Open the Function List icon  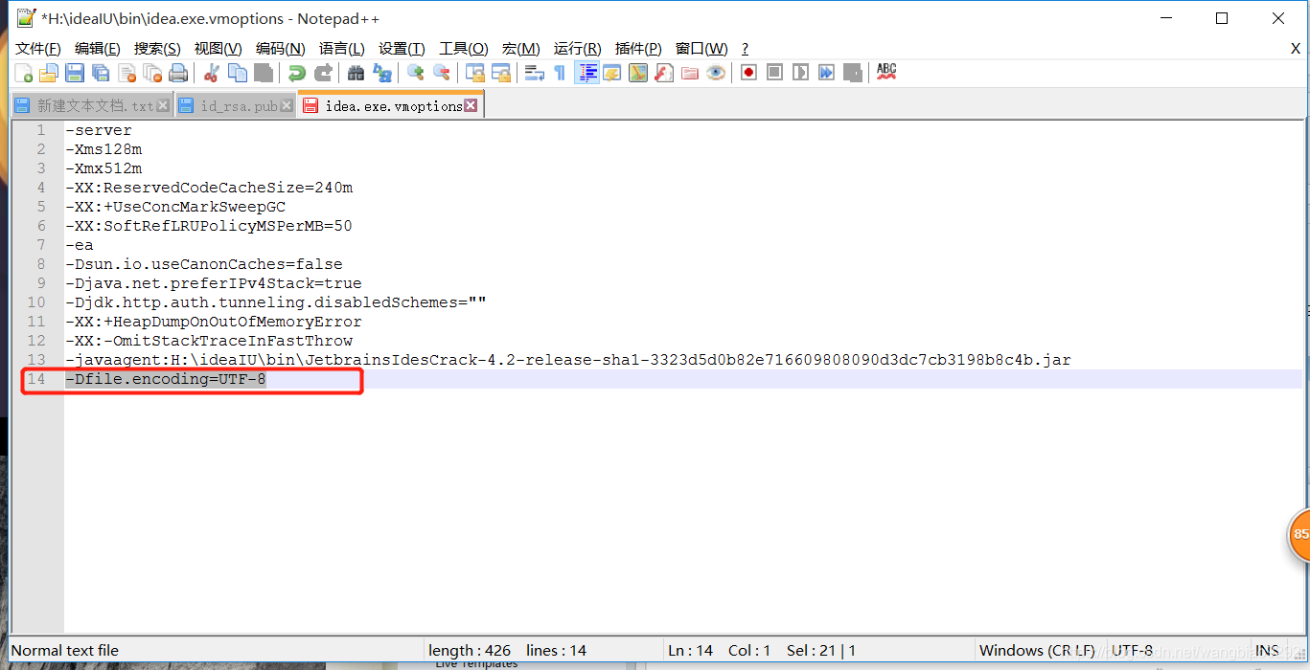pyautogui.click(x=664, y=73)
